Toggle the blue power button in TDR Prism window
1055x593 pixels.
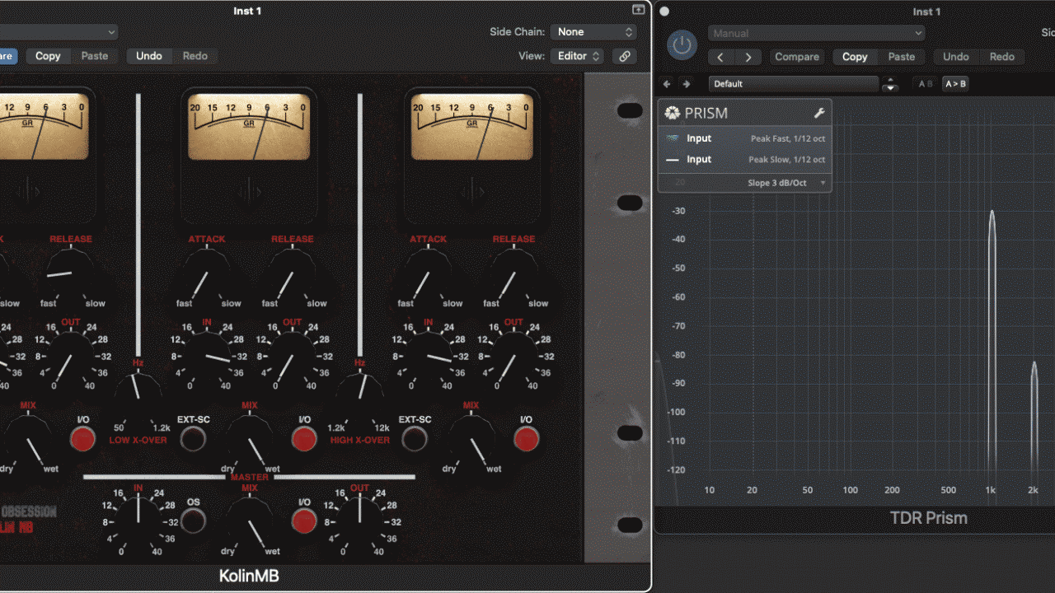click(x=681, y=45)
